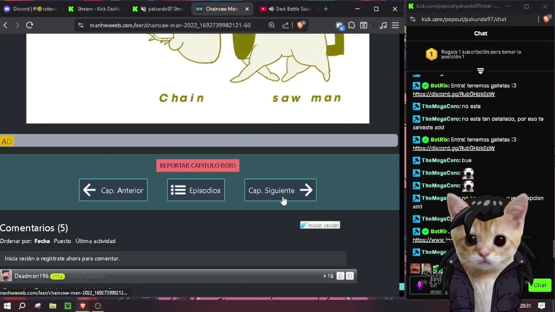Open site settings icon in main address bar
This screenshot has height=312, width=555.
pyautogui.click(x=81, y=26)
